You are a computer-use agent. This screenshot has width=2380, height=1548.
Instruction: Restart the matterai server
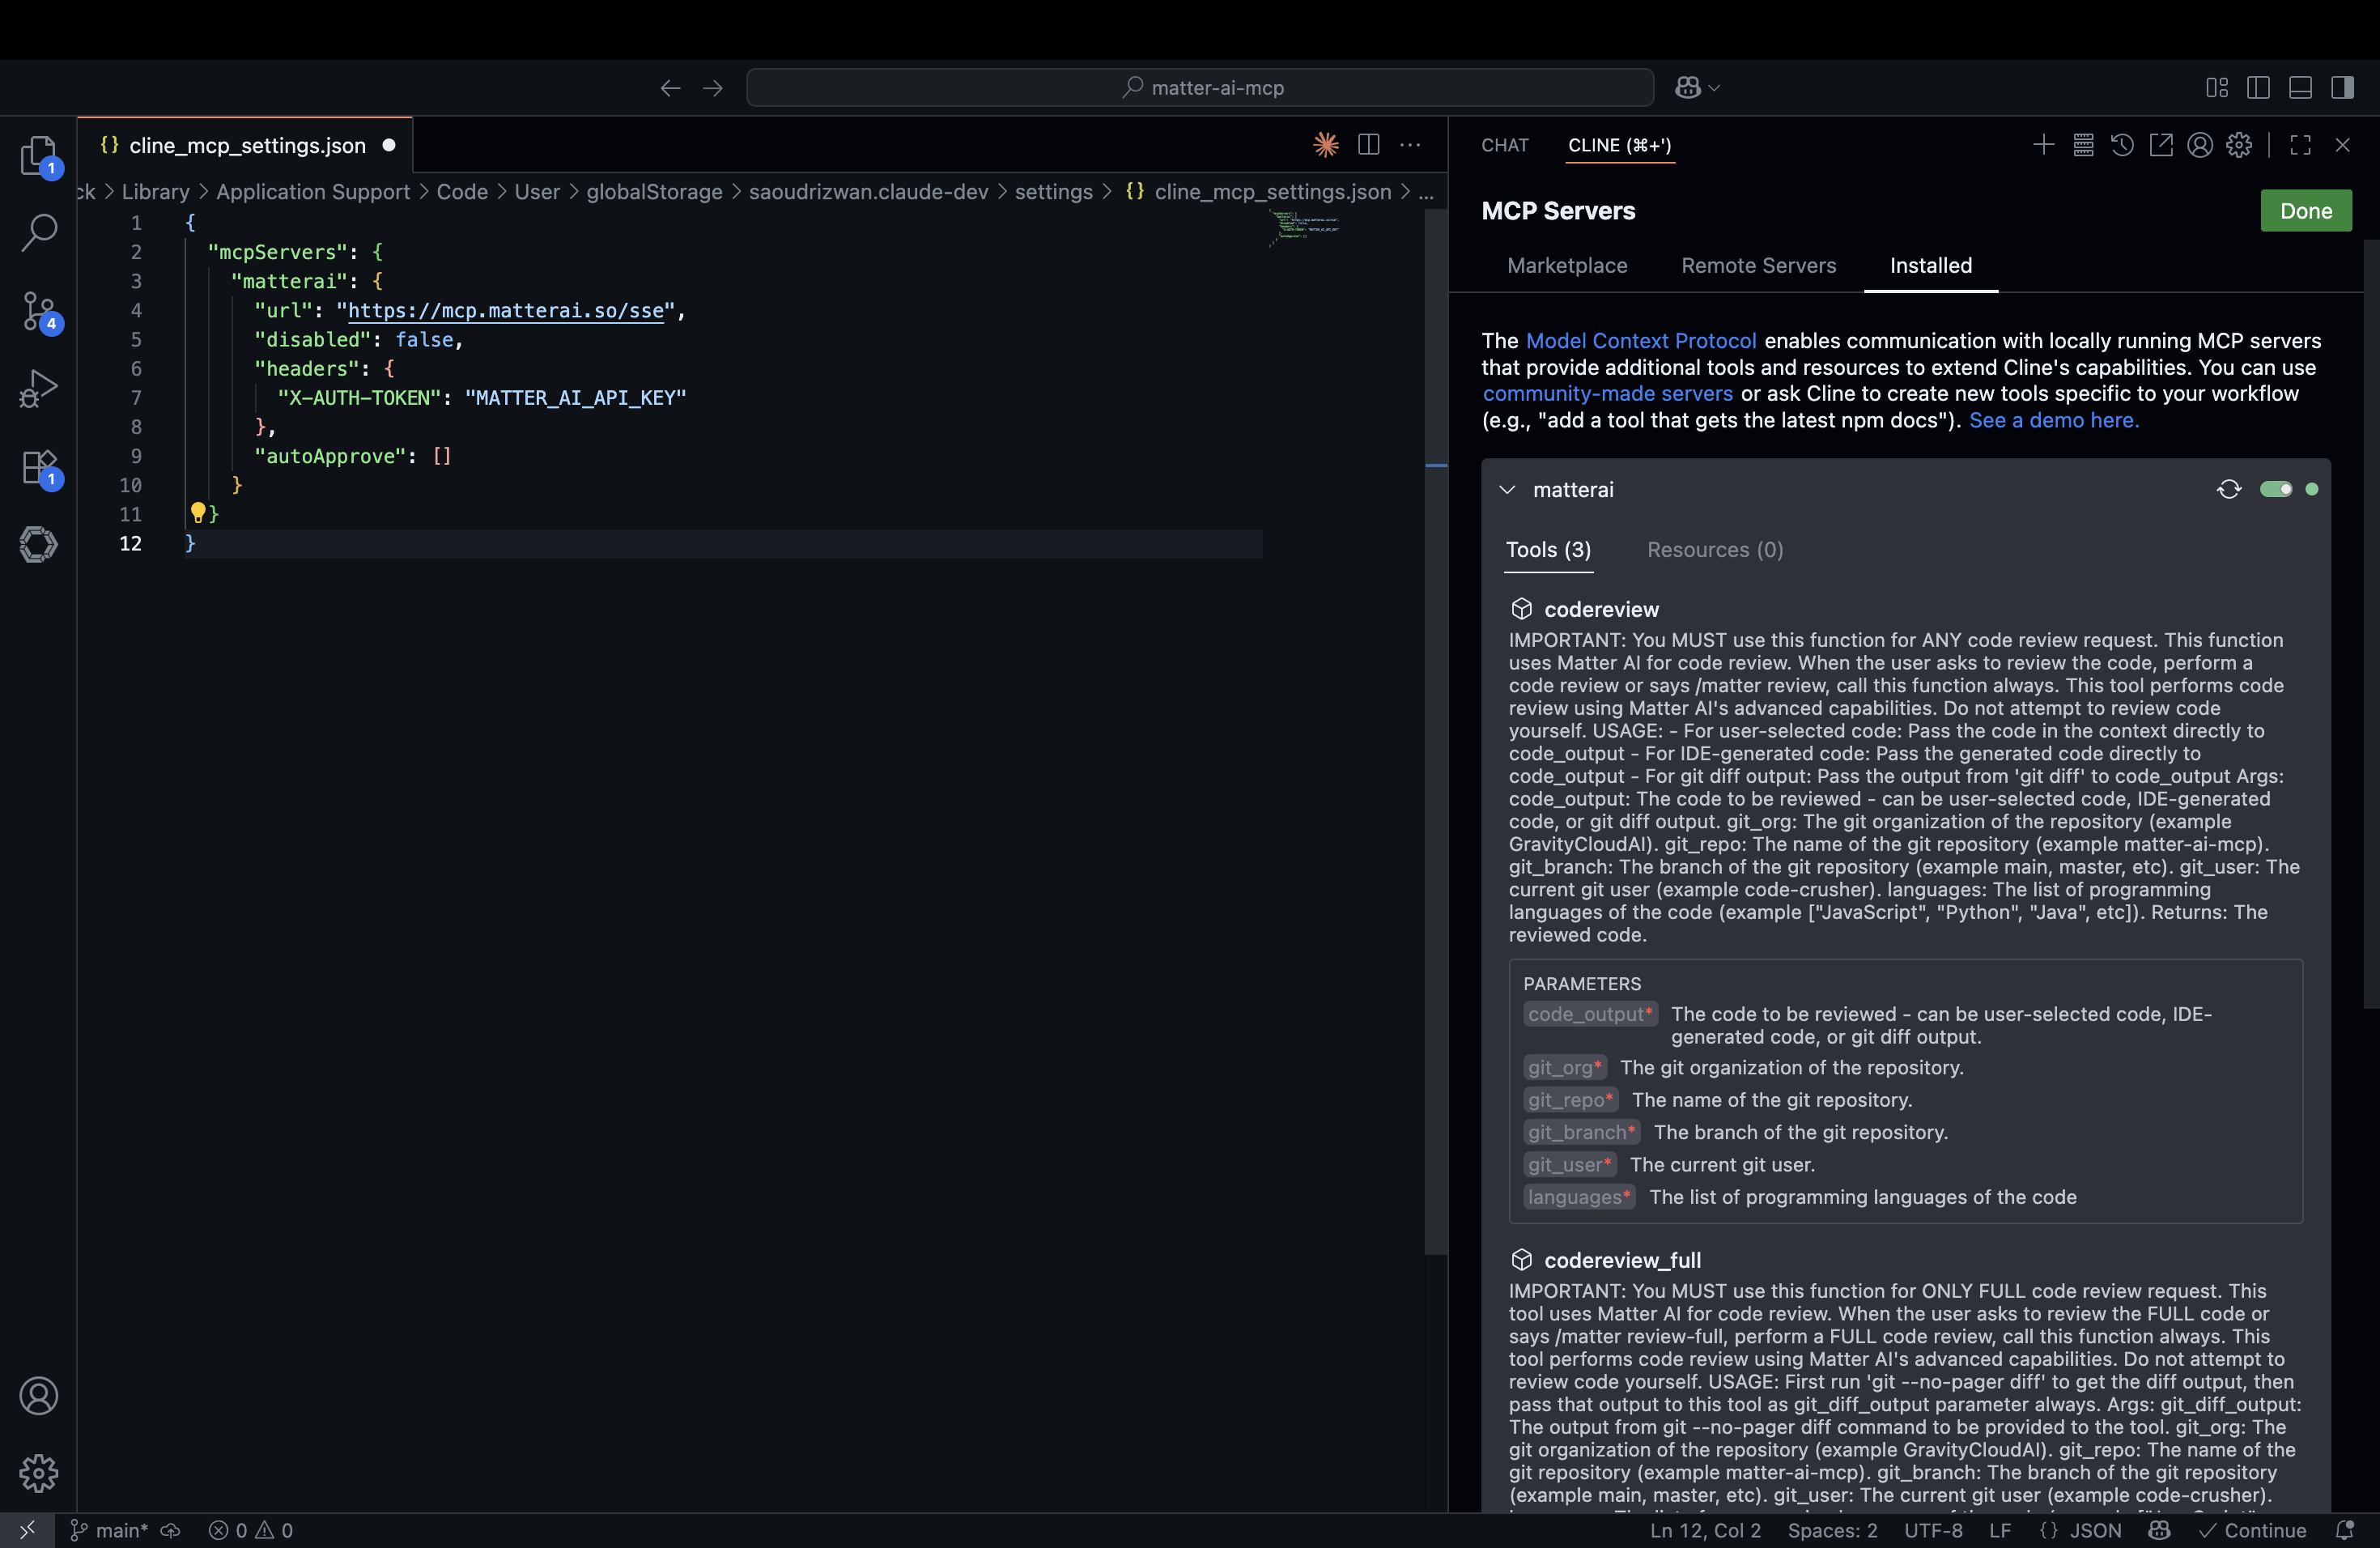tap(2229, 489)
